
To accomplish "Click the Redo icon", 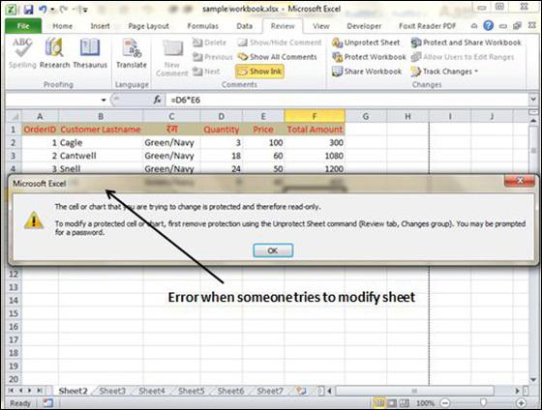I will 63,10.
